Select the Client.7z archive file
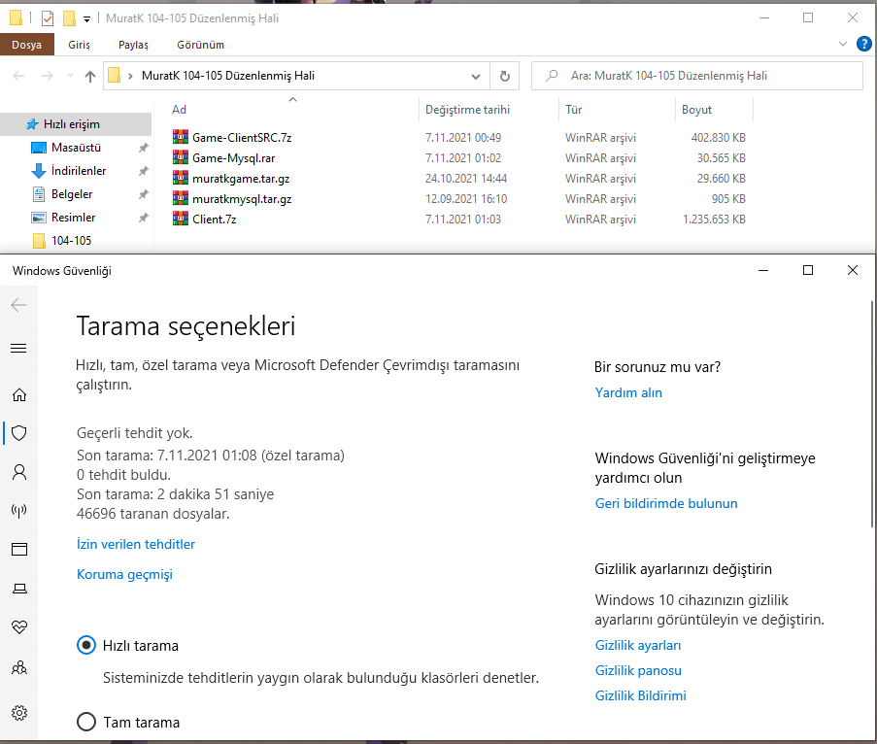877x744 pixels. coord(214,220)
